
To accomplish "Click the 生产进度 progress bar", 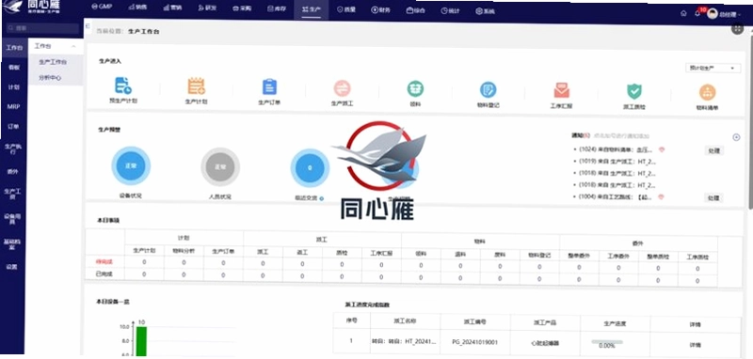I will pyautogui.click(x=607, y=342).
